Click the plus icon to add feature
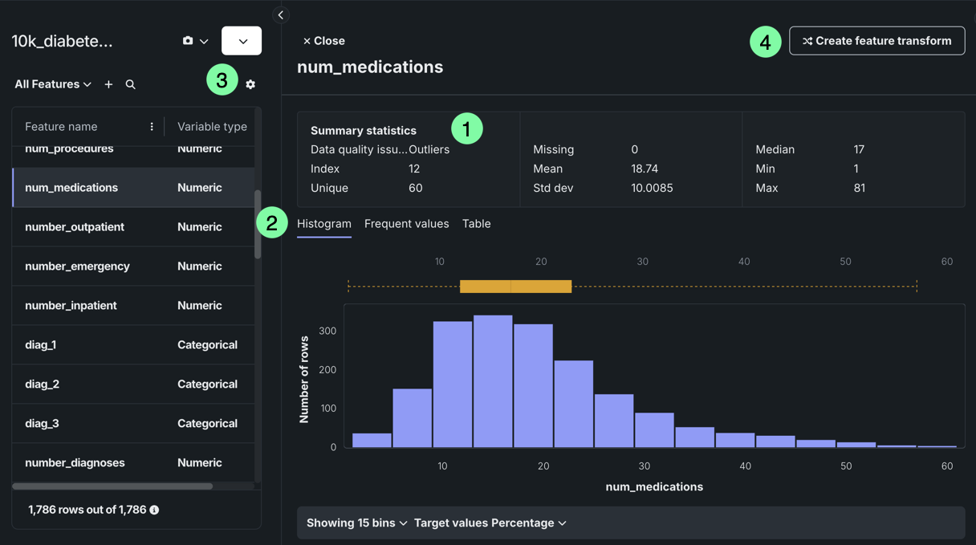Image resolution: width=976 pixels, height=545 pixels. 108,84
